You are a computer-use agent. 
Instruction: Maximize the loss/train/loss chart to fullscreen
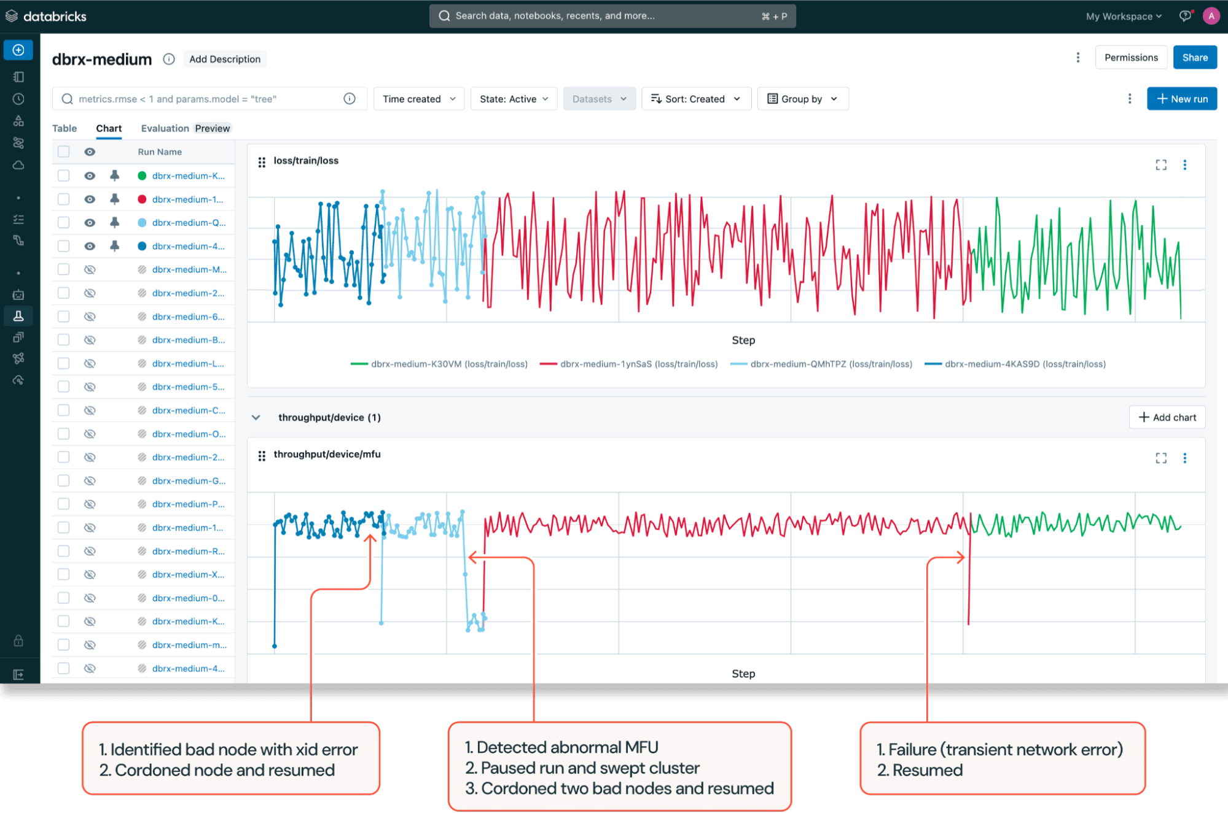point(1160,164)
